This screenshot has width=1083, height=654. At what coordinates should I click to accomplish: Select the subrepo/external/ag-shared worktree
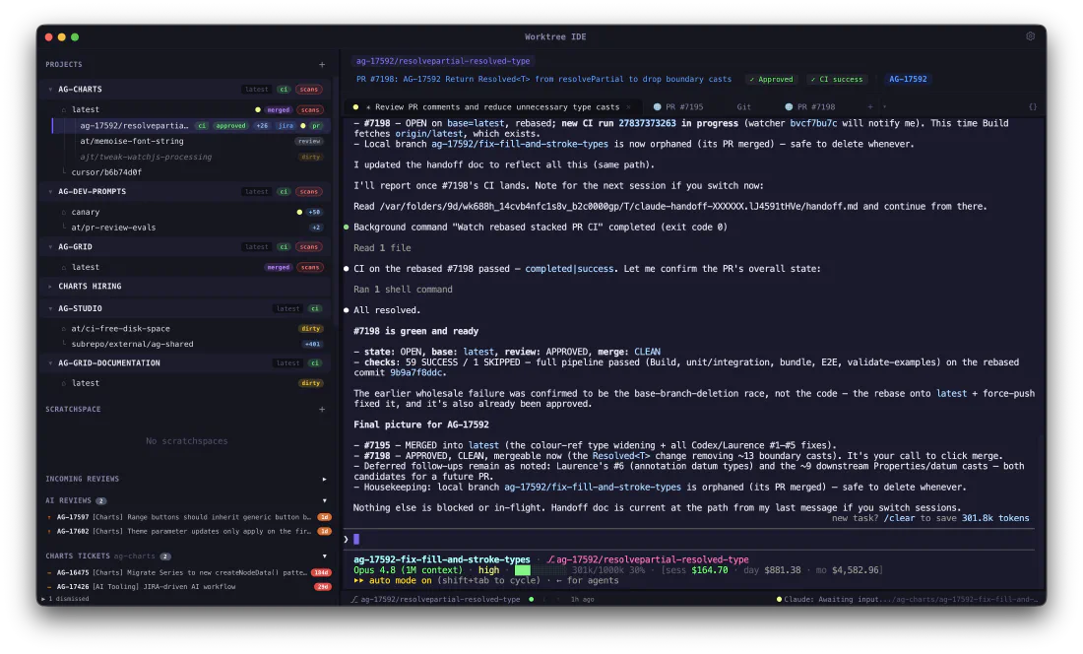132,344
